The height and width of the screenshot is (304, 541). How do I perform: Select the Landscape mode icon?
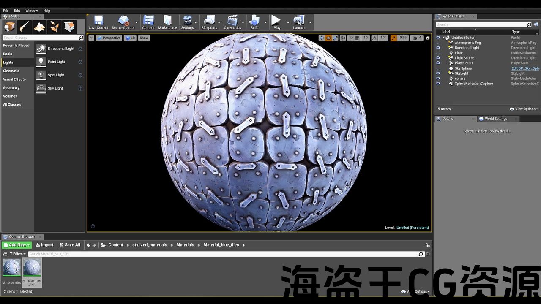pos(39,27)
